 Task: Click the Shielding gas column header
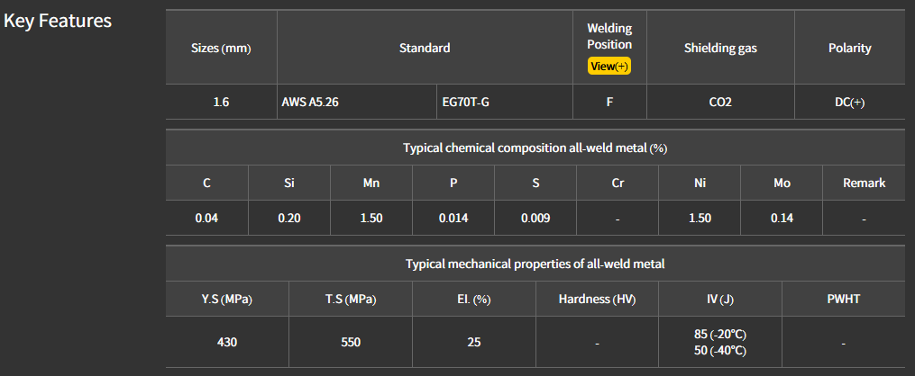pyautogui.click(x=720, y=48)
